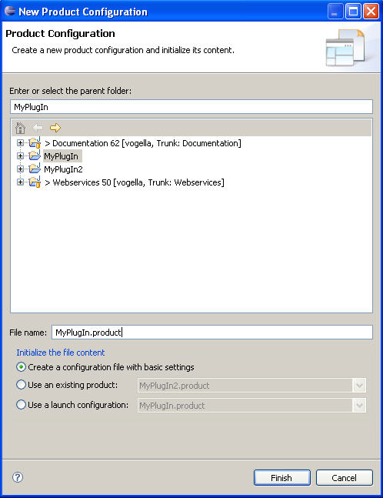Select Use an existing product option
Image resolution: width=383 pixels, height=498 pixels.
21,385
